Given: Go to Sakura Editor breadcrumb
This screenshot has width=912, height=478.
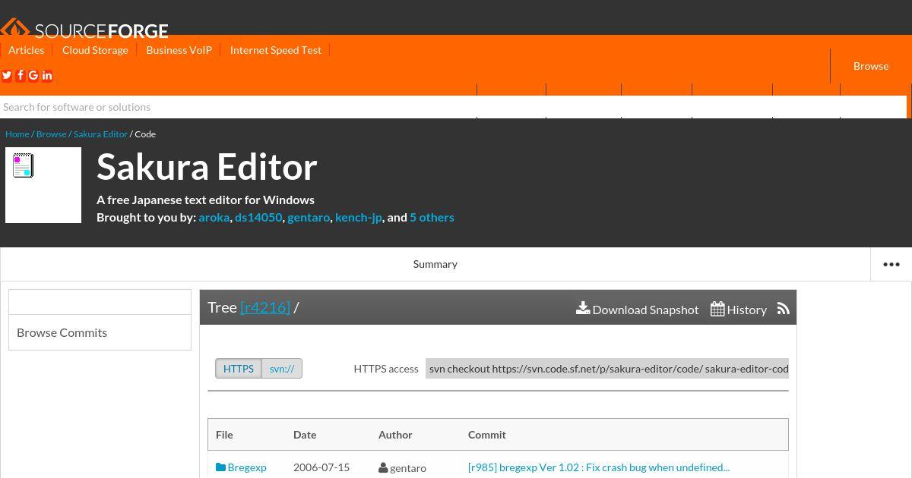Looking at the screenshot, I should (100, 134).
